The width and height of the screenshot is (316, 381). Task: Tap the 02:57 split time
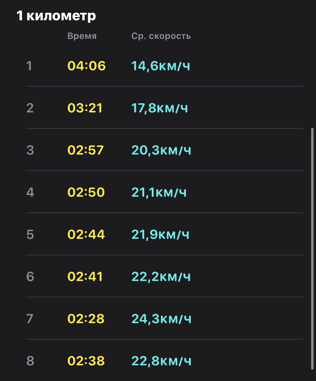click(86, 150)
